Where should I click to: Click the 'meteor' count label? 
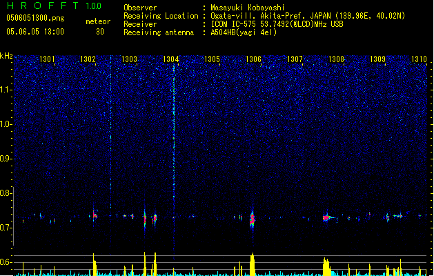98,21
